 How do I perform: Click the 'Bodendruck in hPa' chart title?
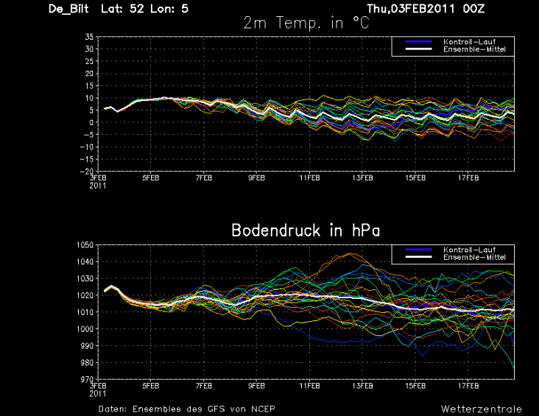[306, 230]
